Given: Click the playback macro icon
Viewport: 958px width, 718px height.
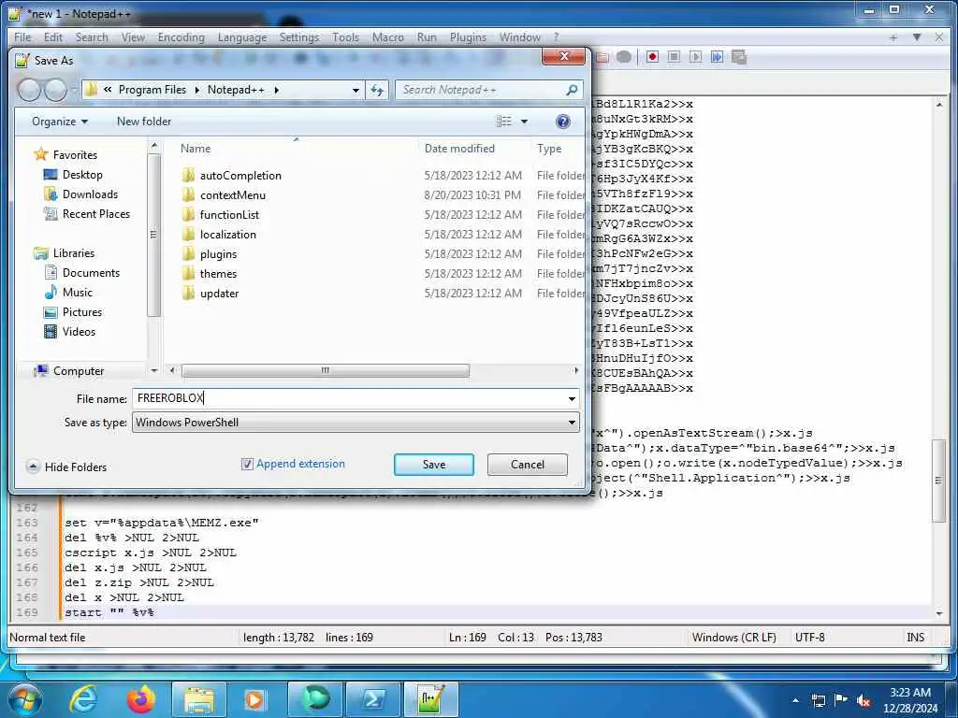Looking at the screenshot, I should click(x=695, y=57).
